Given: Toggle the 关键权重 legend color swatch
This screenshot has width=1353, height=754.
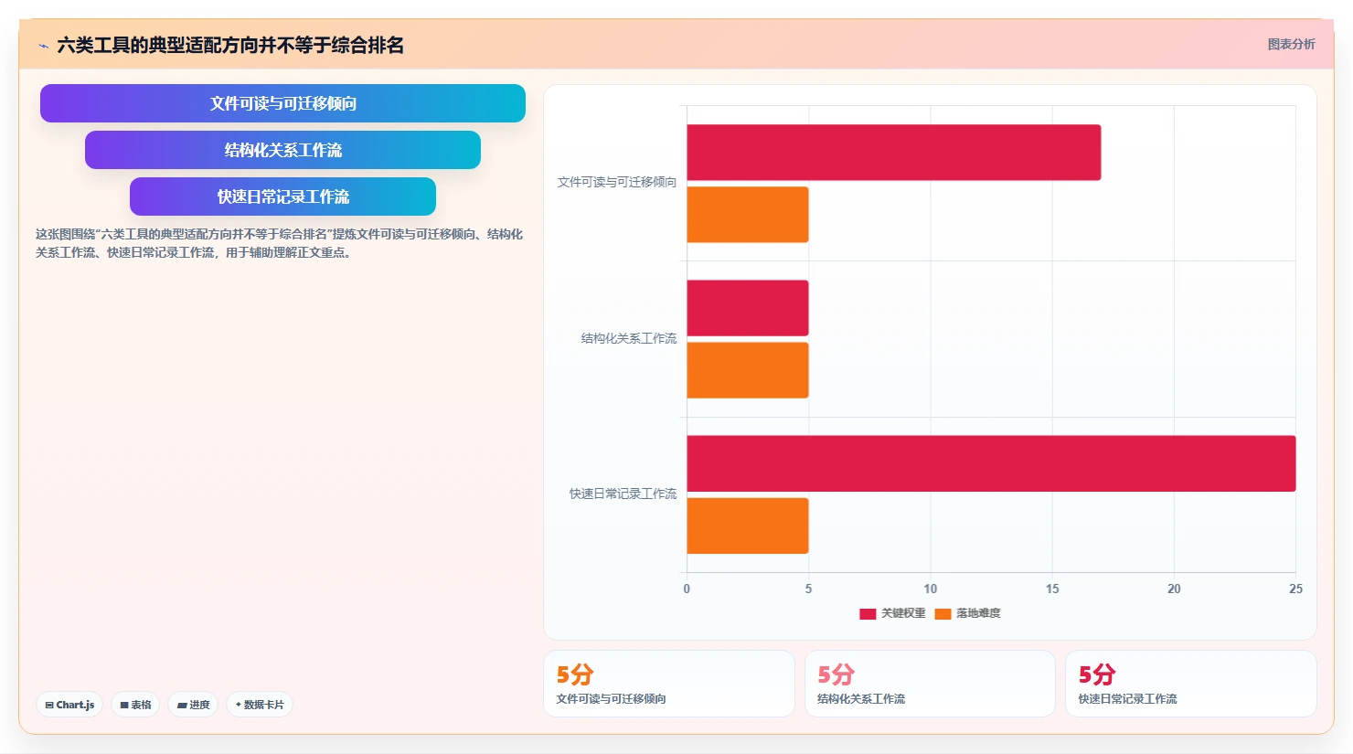Looking at the screenshot, I should 868,614.
